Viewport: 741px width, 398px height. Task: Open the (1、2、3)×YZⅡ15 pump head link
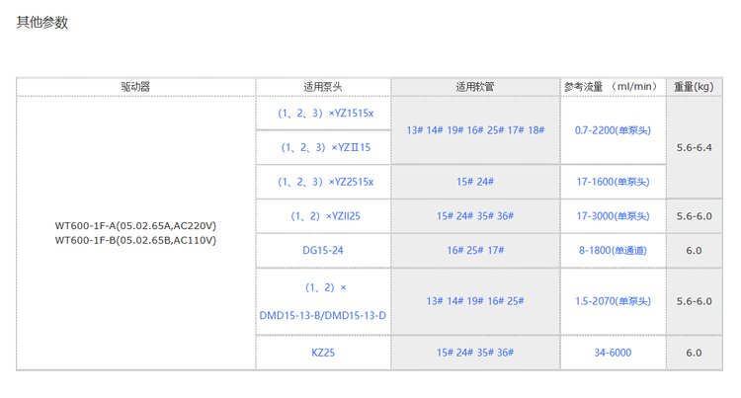tap(322, 147)
